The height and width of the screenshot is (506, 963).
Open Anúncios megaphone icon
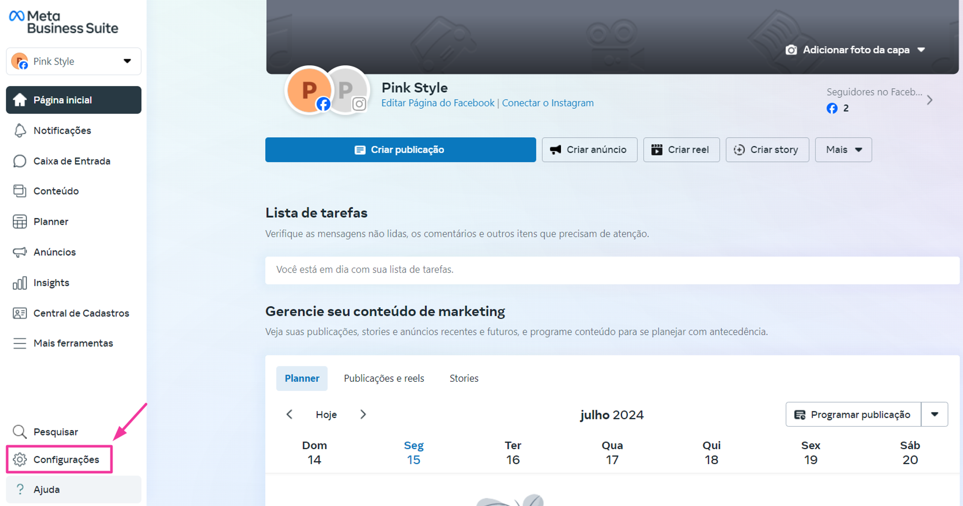pyautogui.click(x=20, y=252)
